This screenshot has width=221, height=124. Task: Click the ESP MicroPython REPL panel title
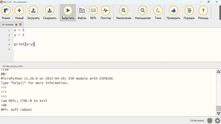point(13,66)
